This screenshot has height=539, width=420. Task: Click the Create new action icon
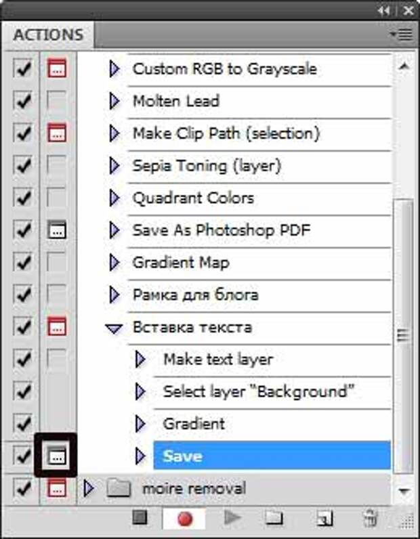tap(324, 519)
